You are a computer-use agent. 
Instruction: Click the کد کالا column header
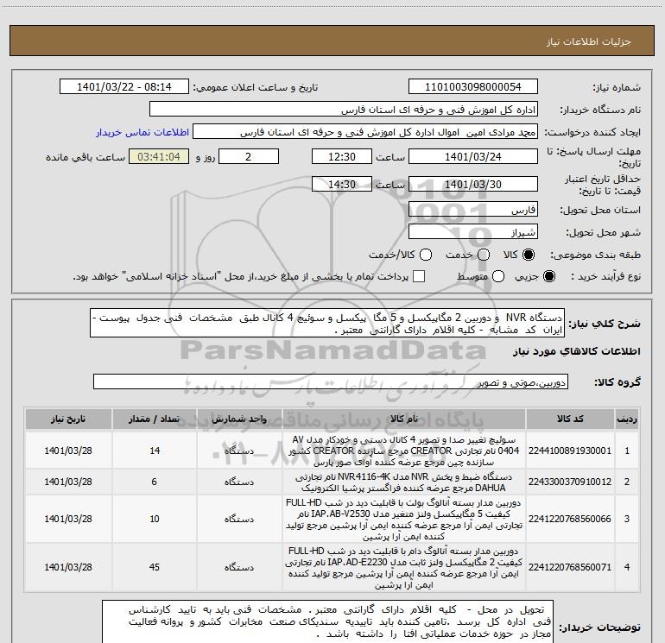pos(570,419)
